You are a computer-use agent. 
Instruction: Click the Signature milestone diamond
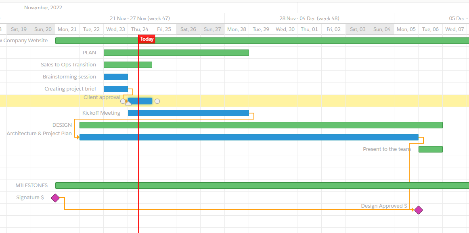click(x=55, y=198)
